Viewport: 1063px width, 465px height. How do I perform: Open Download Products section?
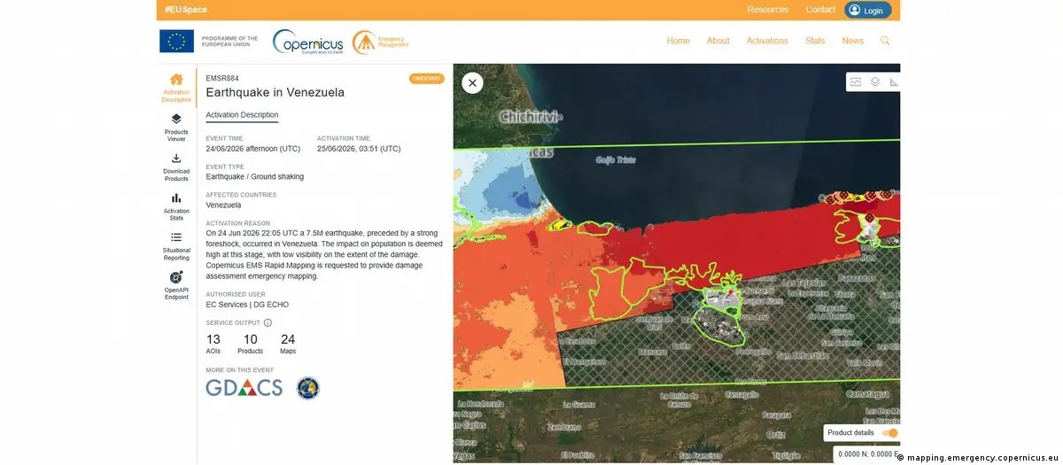176,167
